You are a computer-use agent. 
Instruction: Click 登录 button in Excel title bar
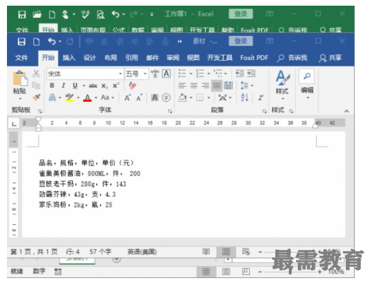[x=241, y=14]
